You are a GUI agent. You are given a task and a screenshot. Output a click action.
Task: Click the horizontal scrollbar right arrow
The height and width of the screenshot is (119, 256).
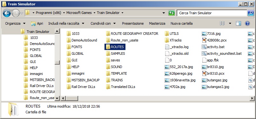(x=252, y=98)
